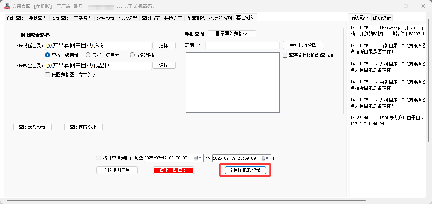Click the 定制图配置路径 heading
The width and height of the screenshot is (432, 204).
(x=33, y=35)
